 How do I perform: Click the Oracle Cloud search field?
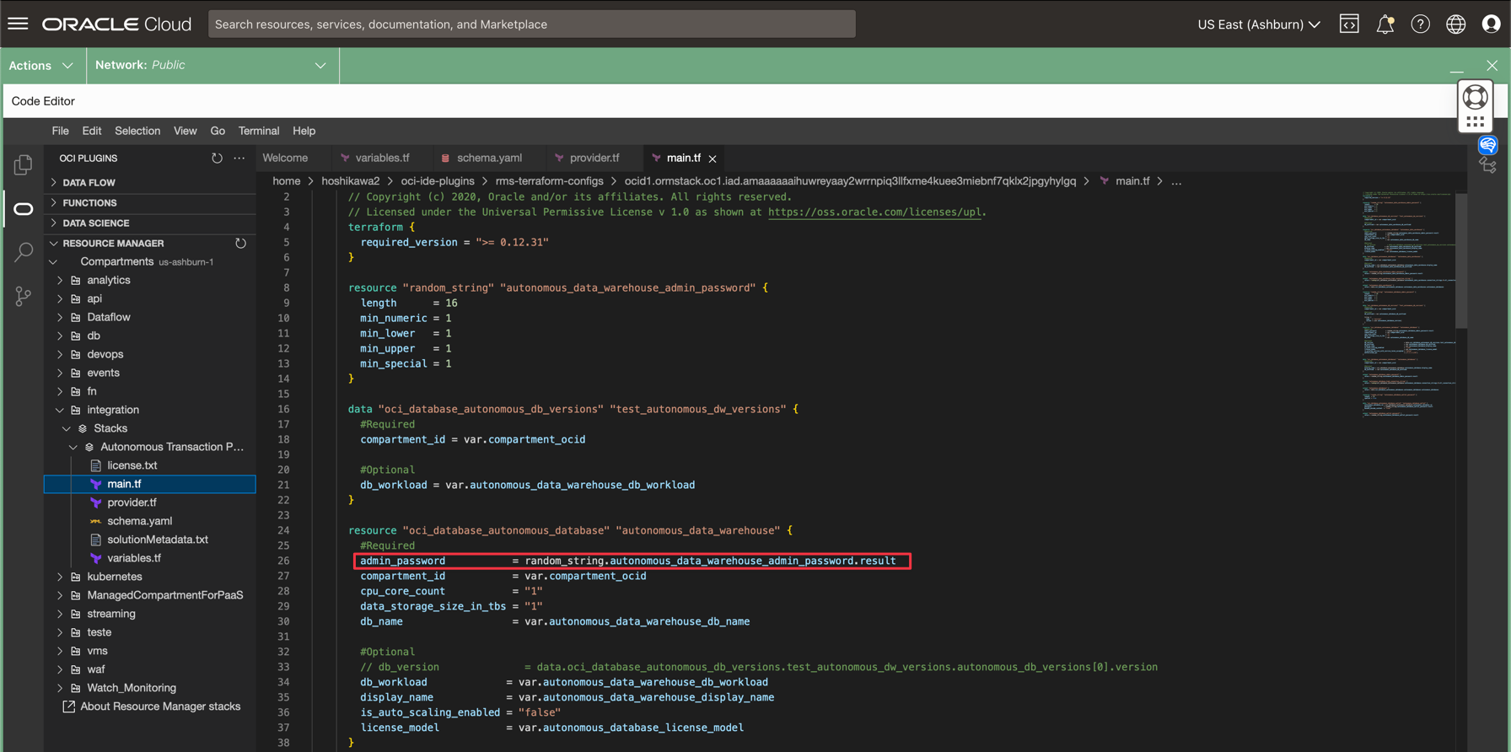tap(531, 24)
